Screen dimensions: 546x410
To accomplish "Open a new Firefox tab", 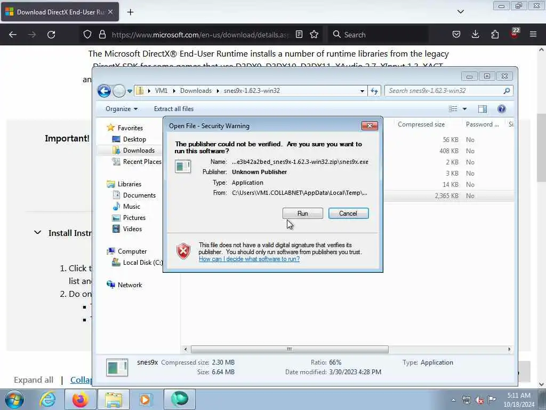I will tap(130, 12).
